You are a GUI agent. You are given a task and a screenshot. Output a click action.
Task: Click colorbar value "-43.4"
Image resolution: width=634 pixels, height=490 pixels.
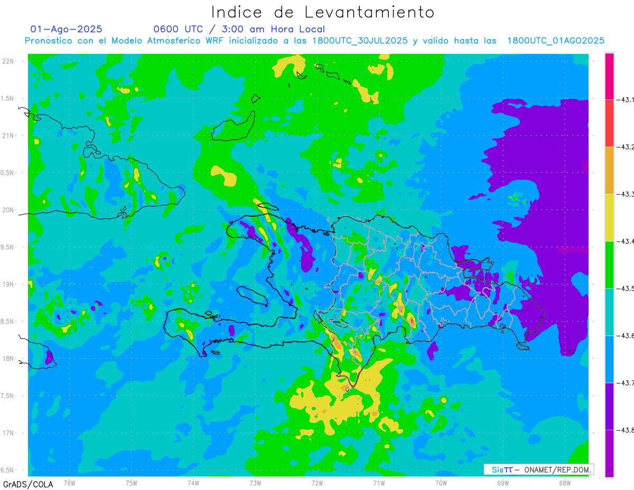(x=624, y=242)
